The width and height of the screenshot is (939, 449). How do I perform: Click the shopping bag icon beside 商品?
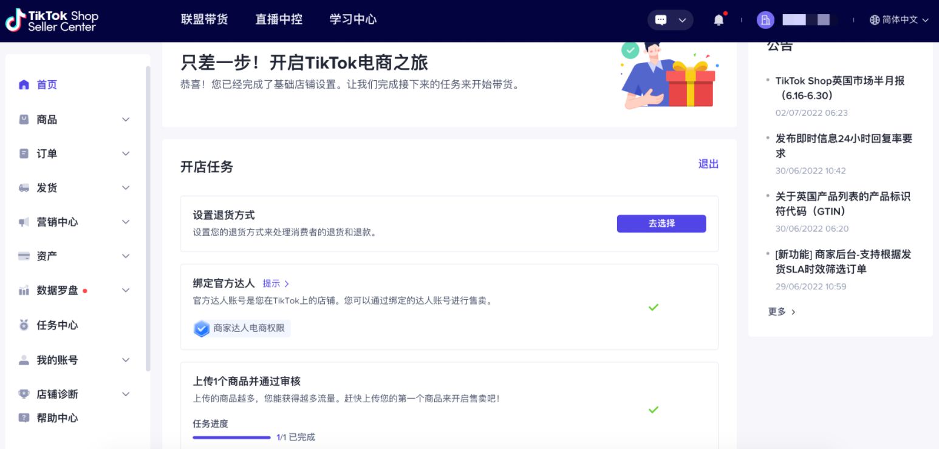(24, 120)
